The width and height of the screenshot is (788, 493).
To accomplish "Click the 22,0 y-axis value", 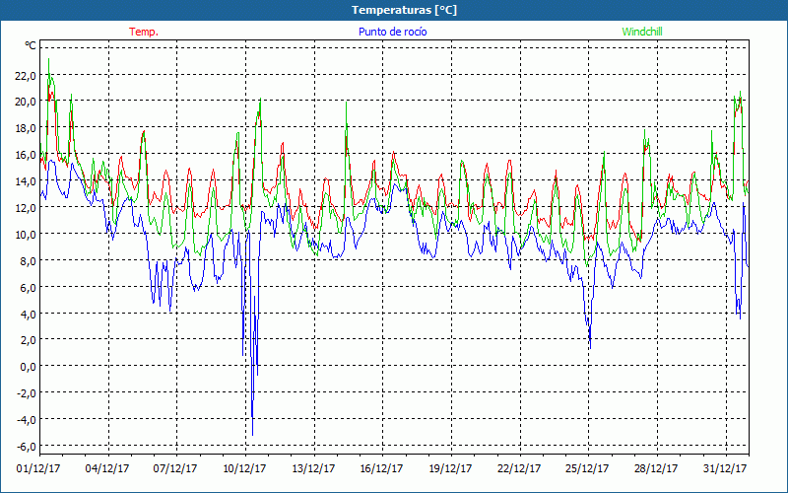I will (x=26, y=76).
